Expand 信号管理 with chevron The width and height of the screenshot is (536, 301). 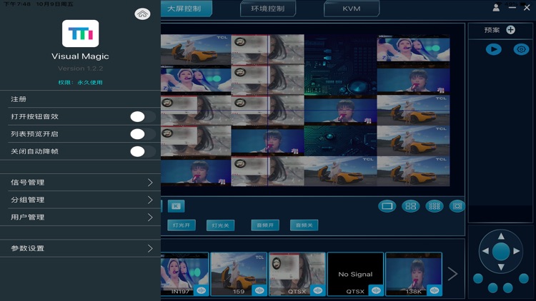pyautogui.click(x=150, y=183)
